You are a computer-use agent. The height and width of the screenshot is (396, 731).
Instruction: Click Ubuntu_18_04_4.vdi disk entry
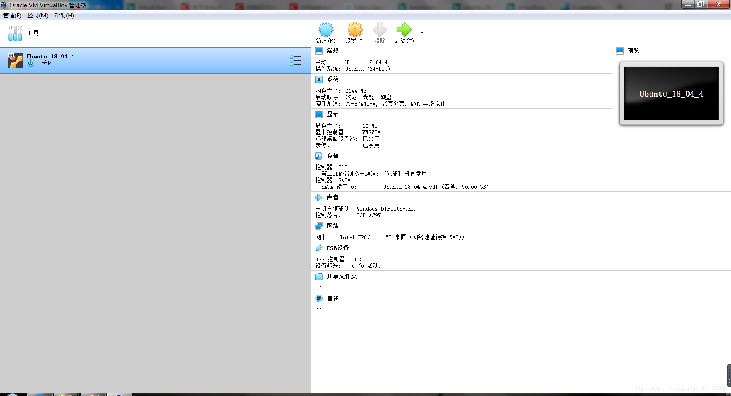(x=436, y=187)
